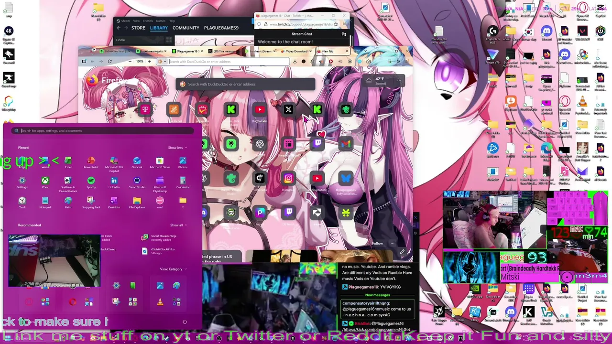
Task: Click Firefox address bar
Action: click(x=224, y=61)
